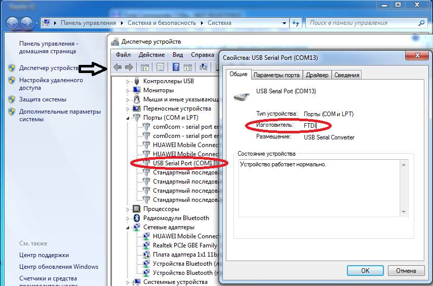Viewport: 433px width, 286px height.
Task: Open the Файл menu
Action: pos(123,55)
